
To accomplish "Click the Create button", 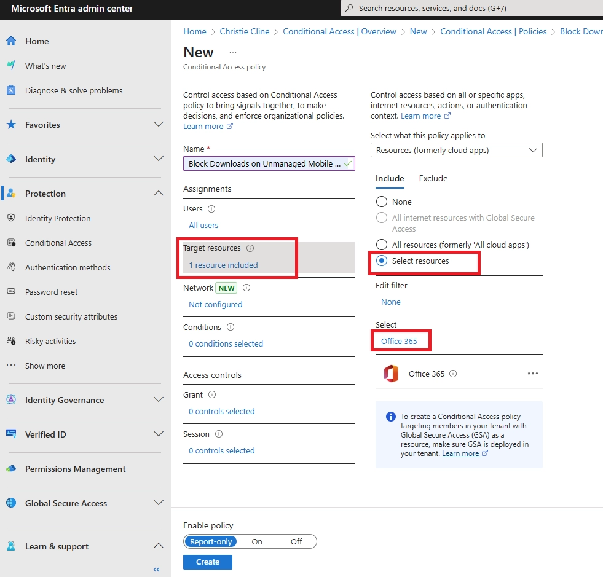I will coord(208,562).
